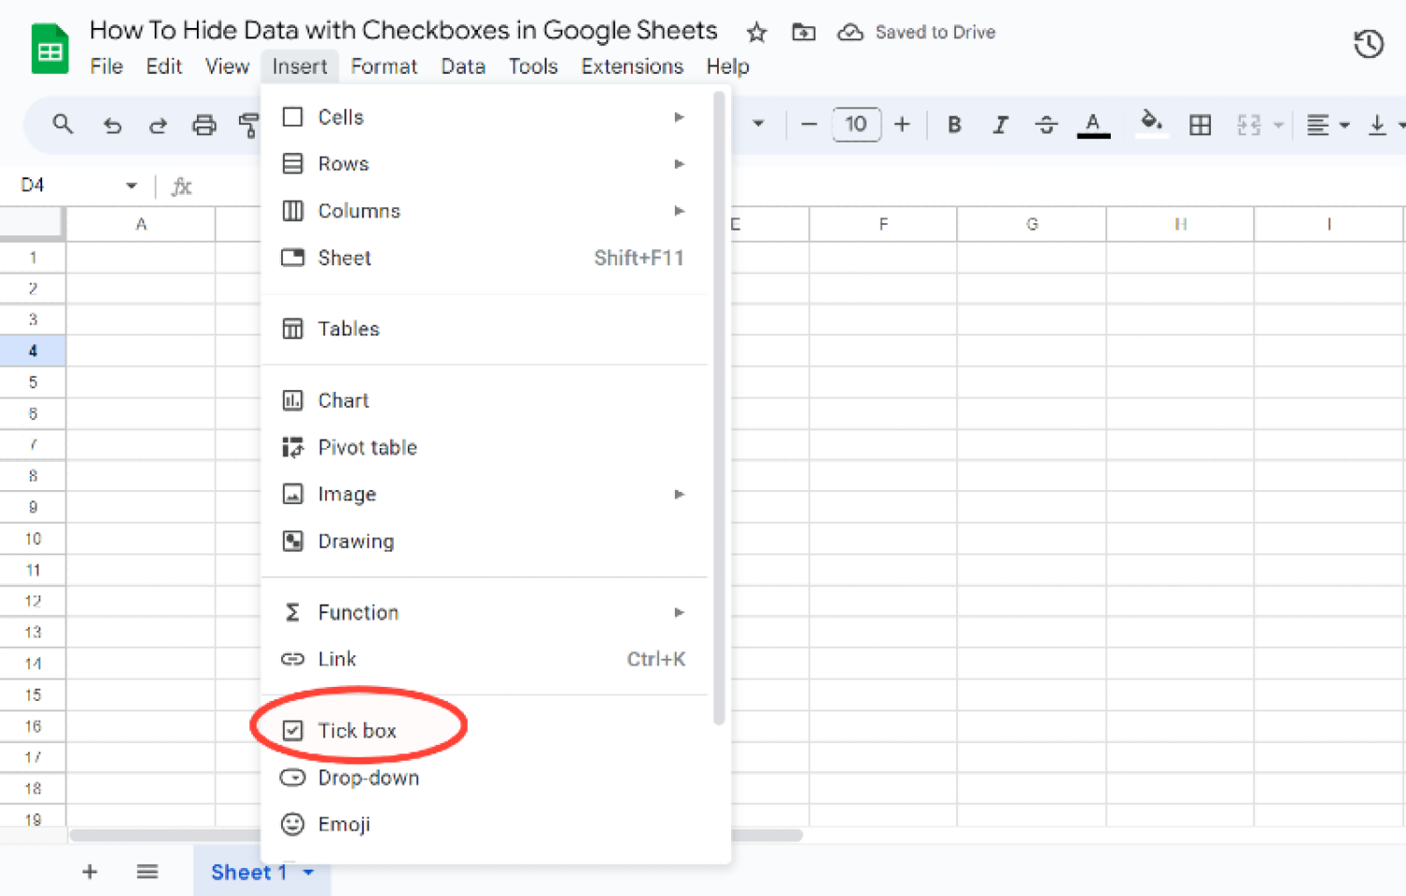Star this spreadsheet document

pyautogui.click(x=756, y=33)
